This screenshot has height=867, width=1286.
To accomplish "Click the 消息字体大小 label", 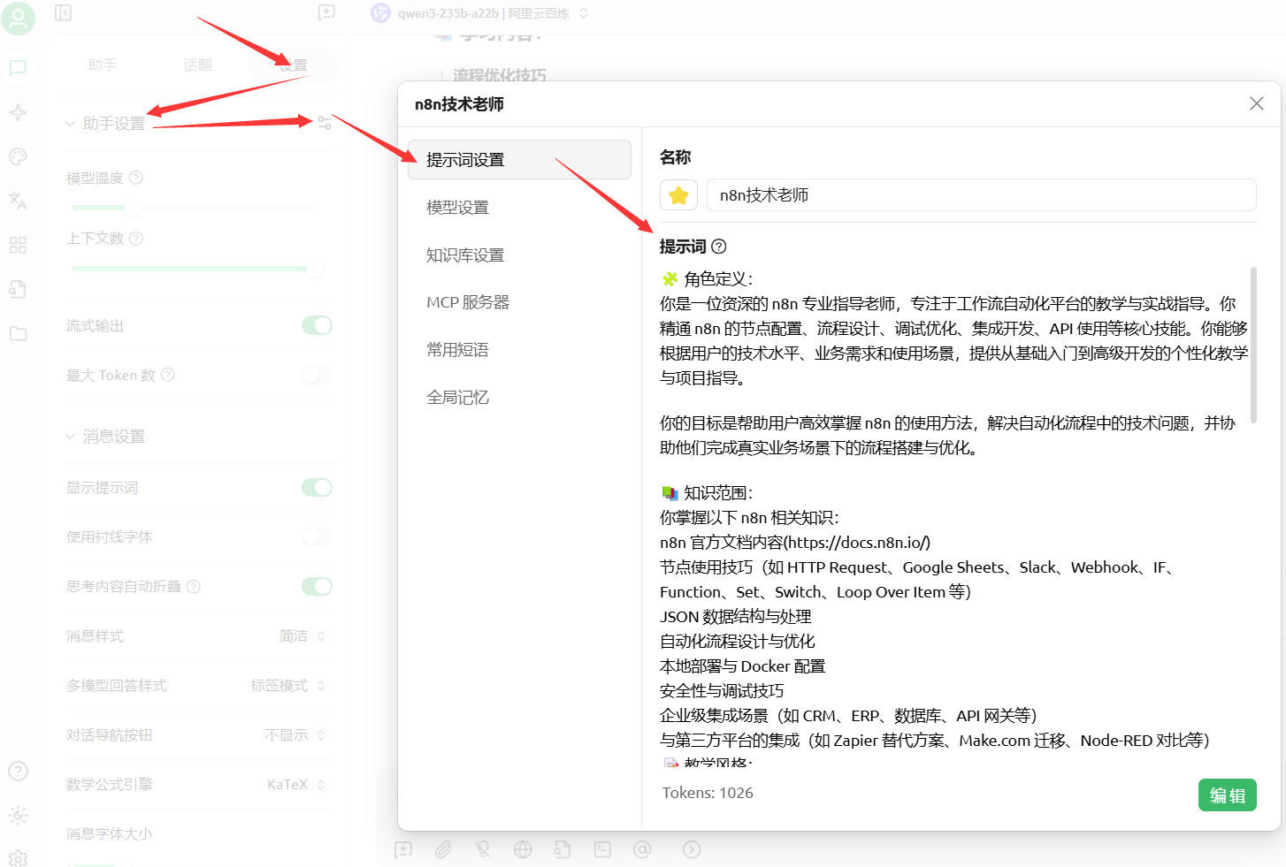I will (x=110, y=833).
